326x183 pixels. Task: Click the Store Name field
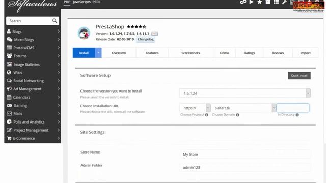(246, 154)
